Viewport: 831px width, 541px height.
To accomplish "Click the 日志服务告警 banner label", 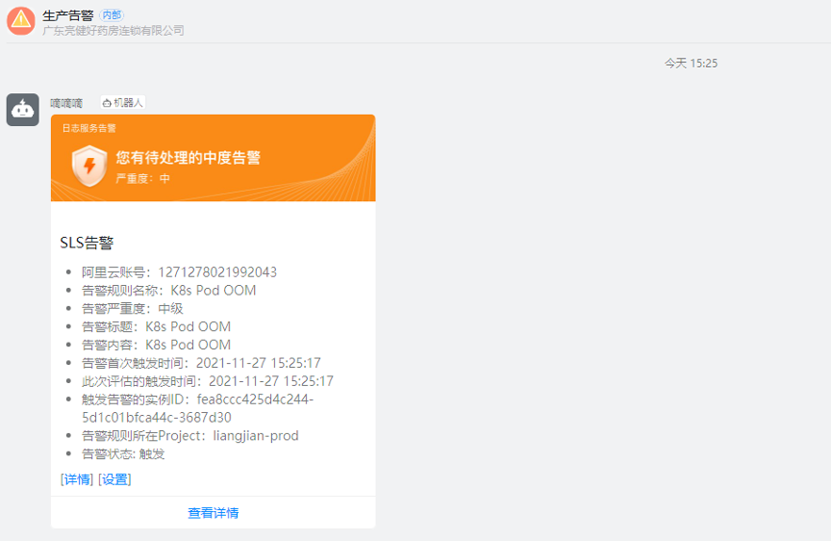I will pos(89,128).
